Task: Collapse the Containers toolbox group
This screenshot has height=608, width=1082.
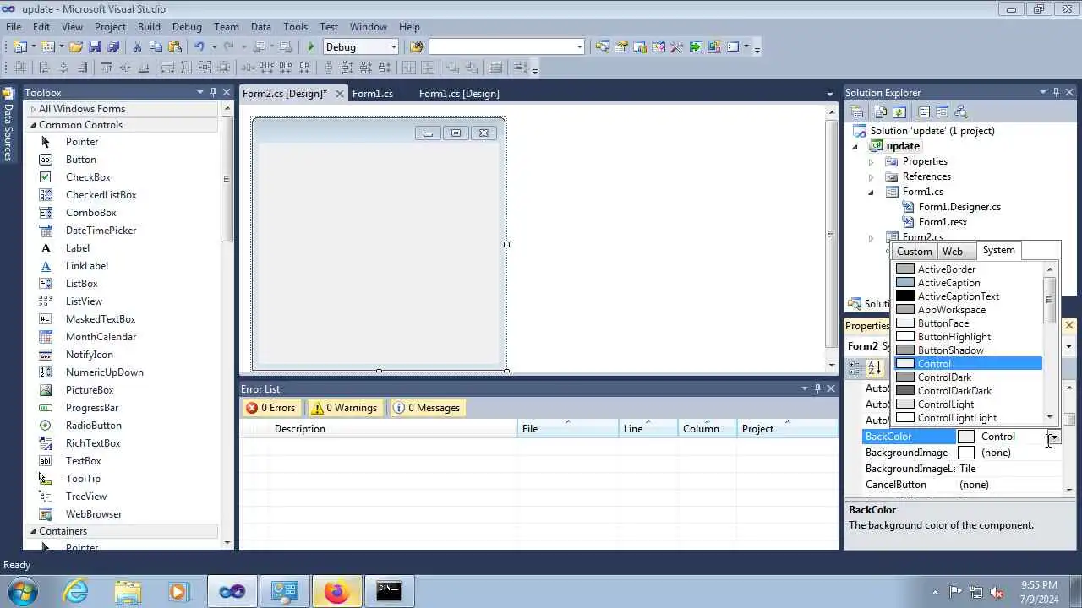Action: coord(33,531)
